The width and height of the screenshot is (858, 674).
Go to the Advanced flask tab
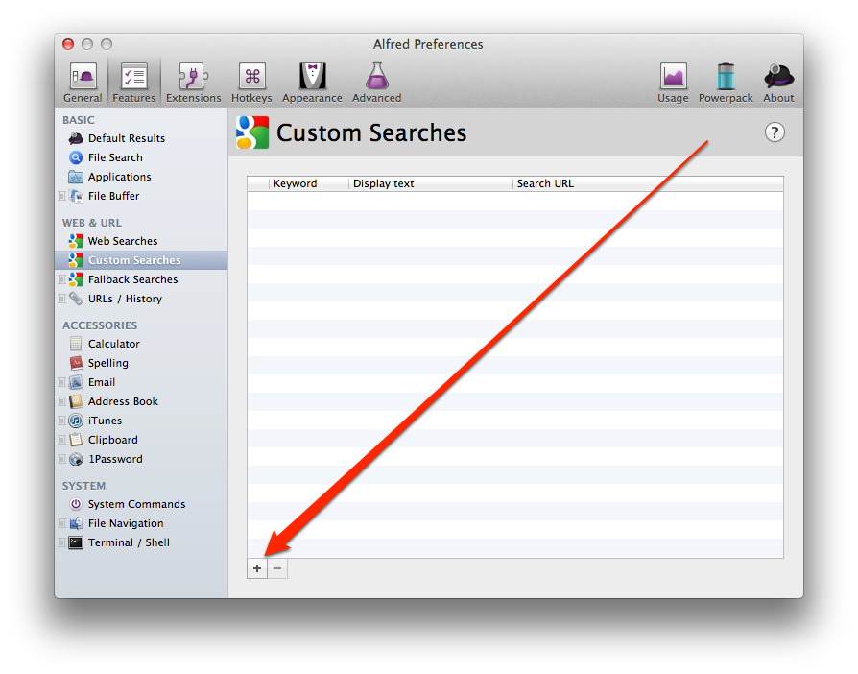coord(376,83)
